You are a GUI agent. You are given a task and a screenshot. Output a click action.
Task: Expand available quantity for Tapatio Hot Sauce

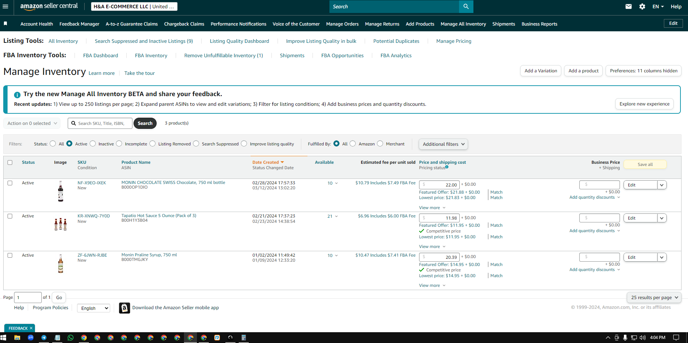click(333, 216)
